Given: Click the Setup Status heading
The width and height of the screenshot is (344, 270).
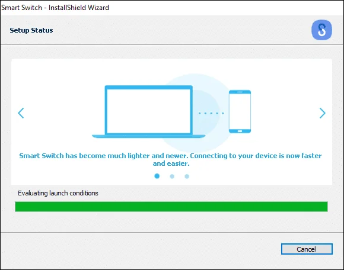Looking at the screenshot, I should point(31,30).
